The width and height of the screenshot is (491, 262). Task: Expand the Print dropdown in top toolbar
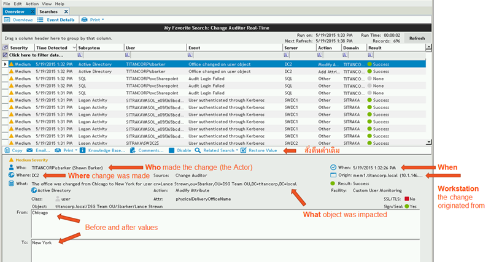[102, 20]
